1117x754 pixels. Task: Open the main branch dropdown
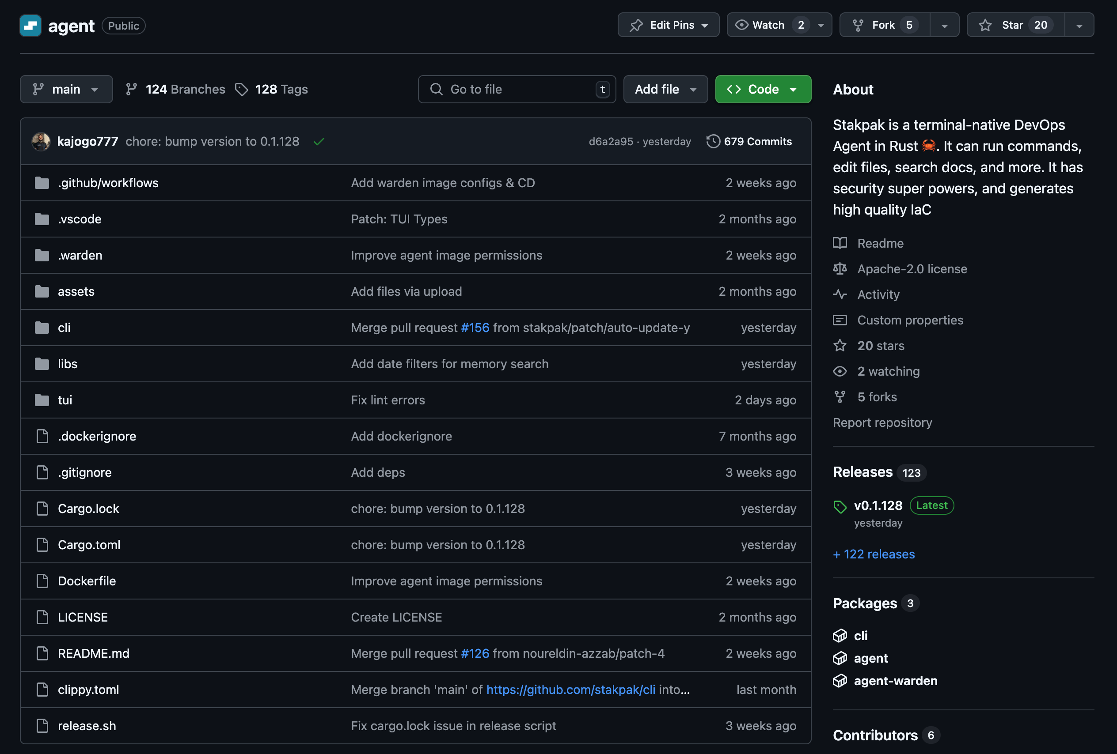point(66,89)
